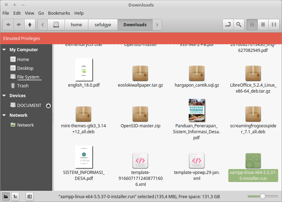Screen dimensions: 282x202
Task: Open Trash in the sidebar
Action: 23,86
